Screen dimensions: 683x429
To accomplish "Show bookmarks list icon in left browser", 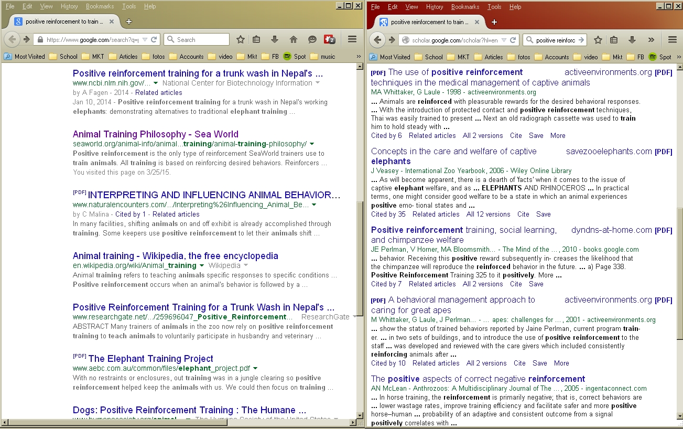I will pos(256,40).
